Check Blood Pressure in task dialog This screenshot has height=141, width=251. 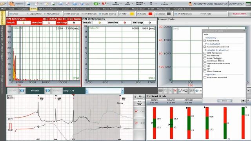205,71
